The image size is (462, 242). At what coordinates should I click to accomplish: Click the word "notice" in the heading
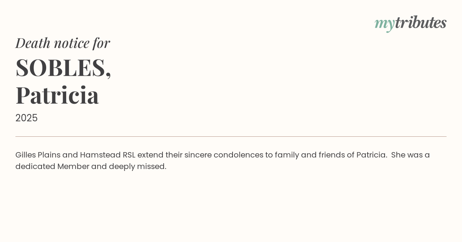coord(72,43)
